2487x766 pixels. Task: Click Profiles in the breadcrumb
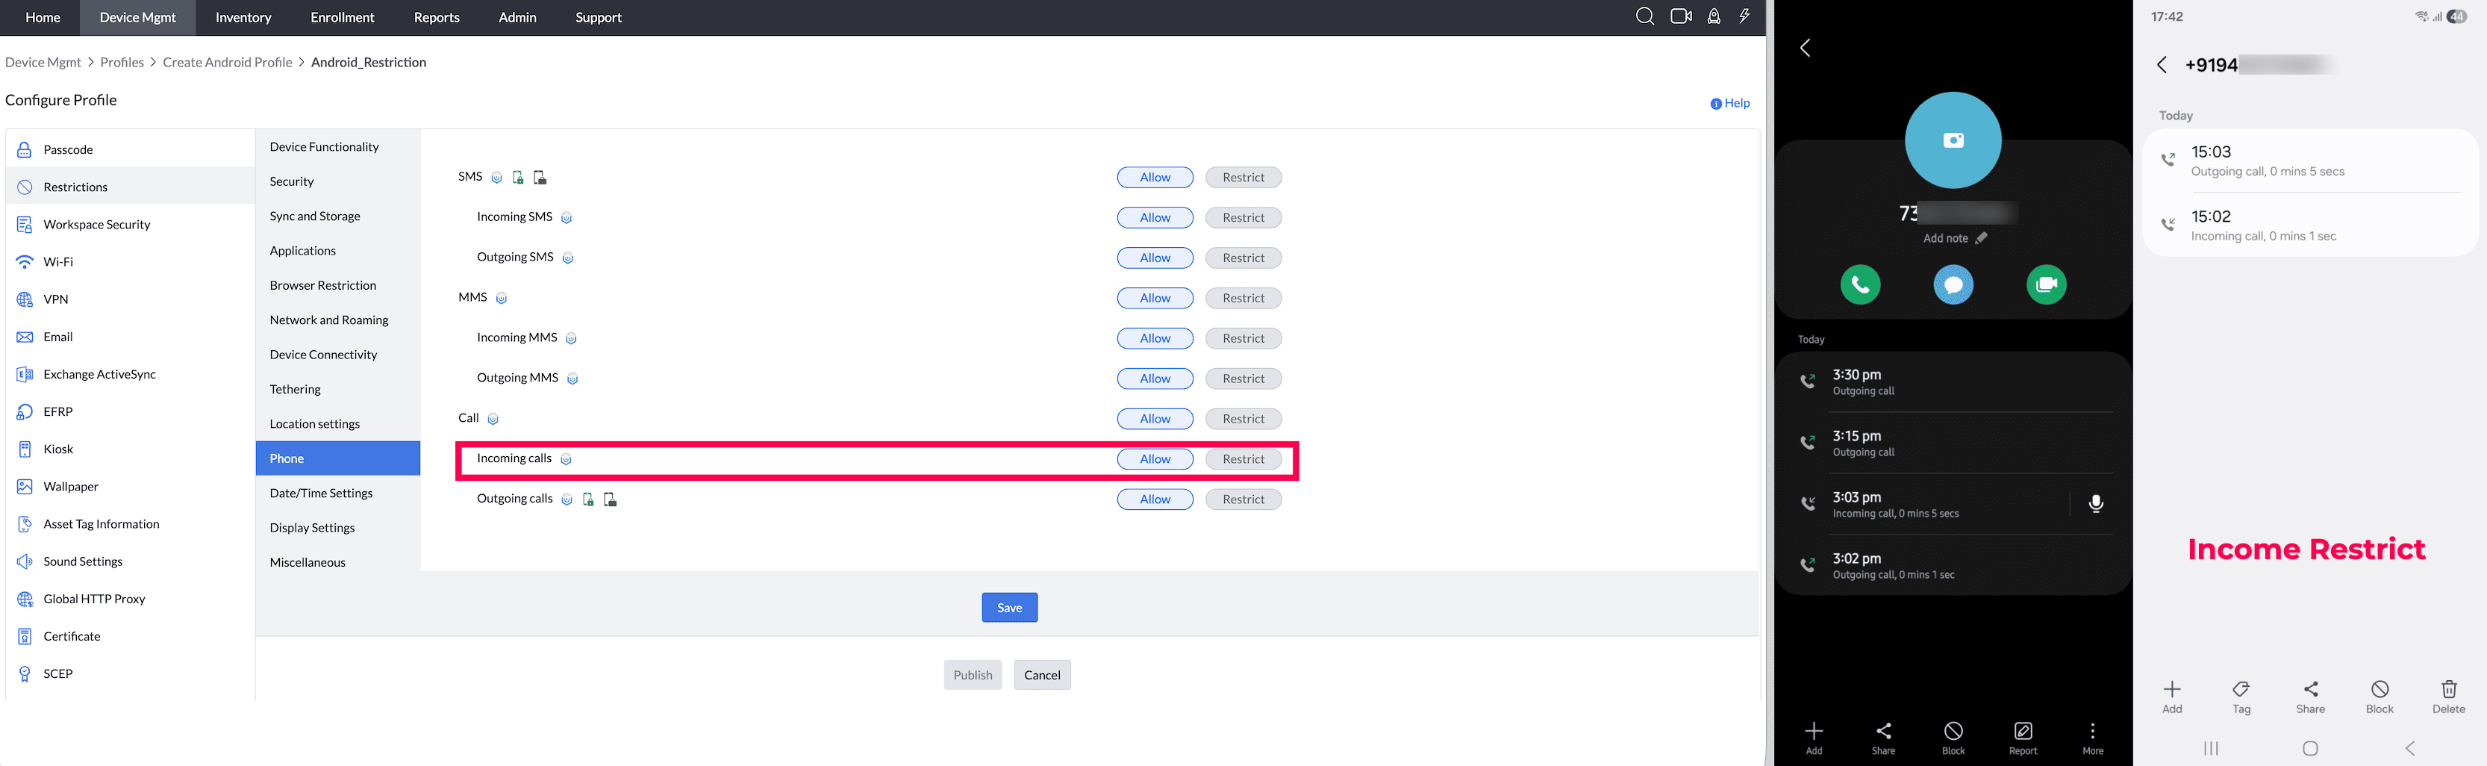point(122,63)
